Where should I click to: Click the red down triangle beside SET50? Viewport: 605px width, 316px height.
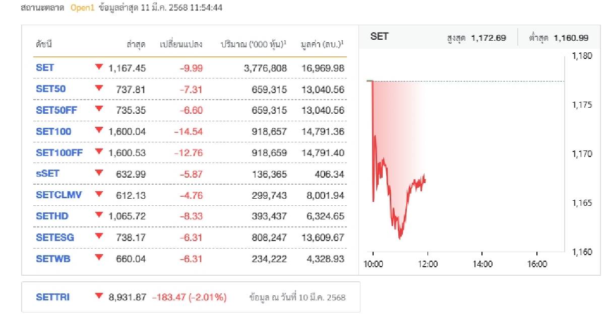pyautogui.click(x=99, y=88)
